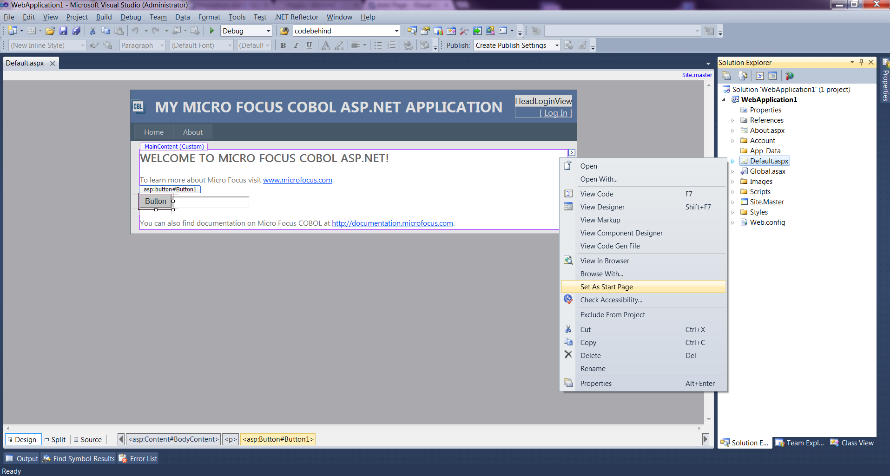Expand the Account folder node
The image size is (890, 476).
point(733,141)
